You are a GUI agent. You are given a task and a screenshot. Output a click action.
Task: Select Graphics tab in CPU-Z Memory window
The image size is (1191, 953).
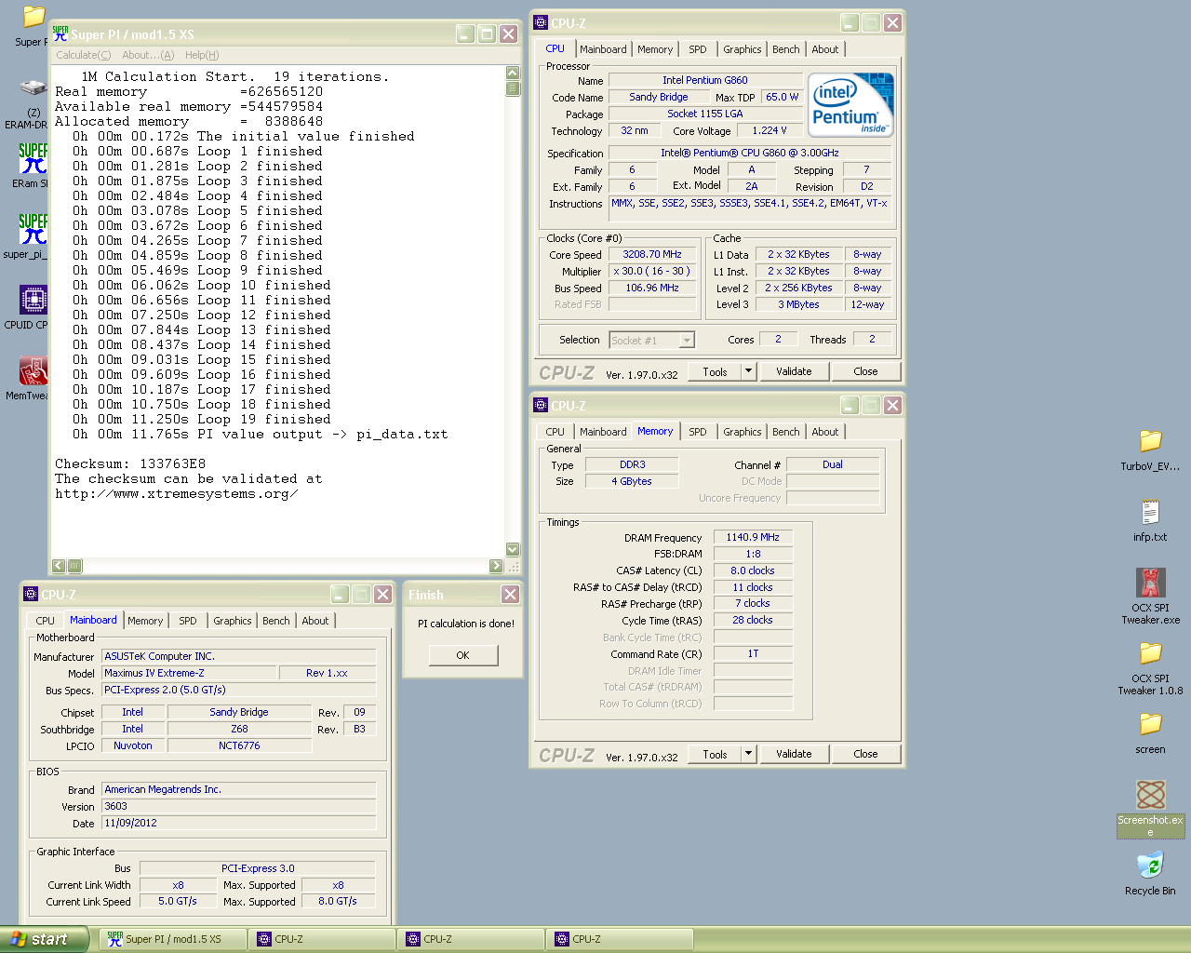(742, 432)
